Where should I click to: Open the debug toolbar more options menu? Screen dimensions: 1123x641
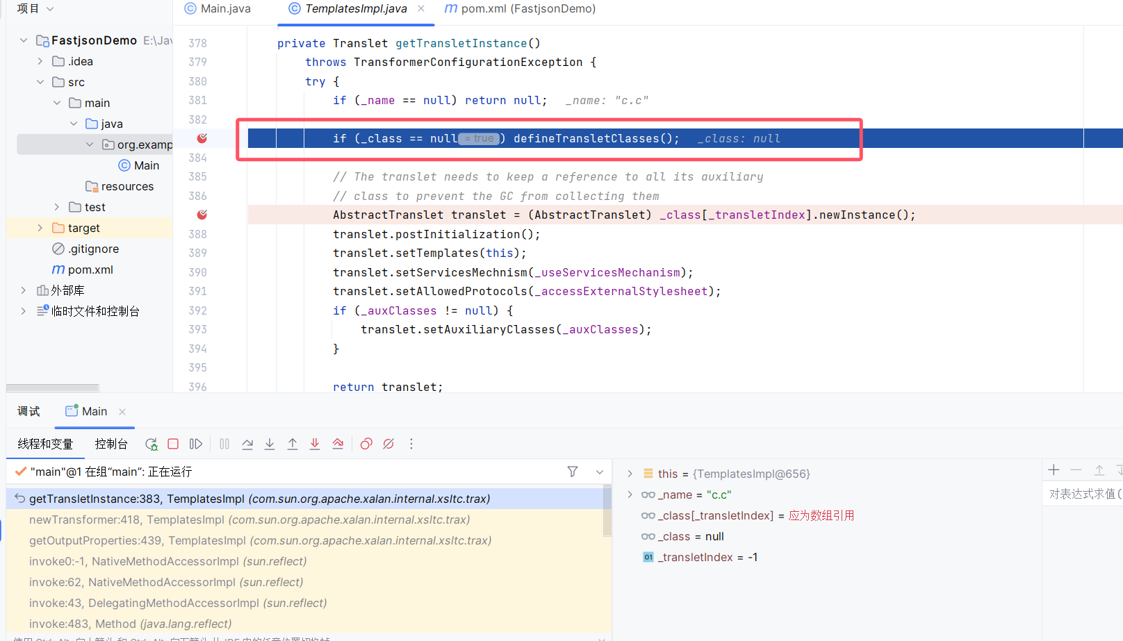(x=411, y=444)
